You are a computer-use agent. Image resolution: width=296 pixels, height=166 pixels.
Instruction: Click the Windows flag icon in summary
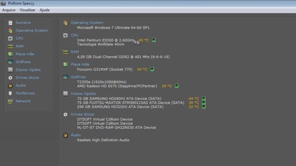point(66,23)
